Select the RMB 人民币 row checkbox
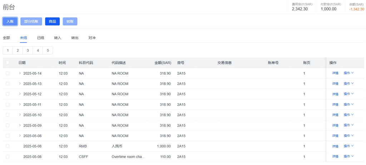366x165 pixels. [x=8, y=146]
